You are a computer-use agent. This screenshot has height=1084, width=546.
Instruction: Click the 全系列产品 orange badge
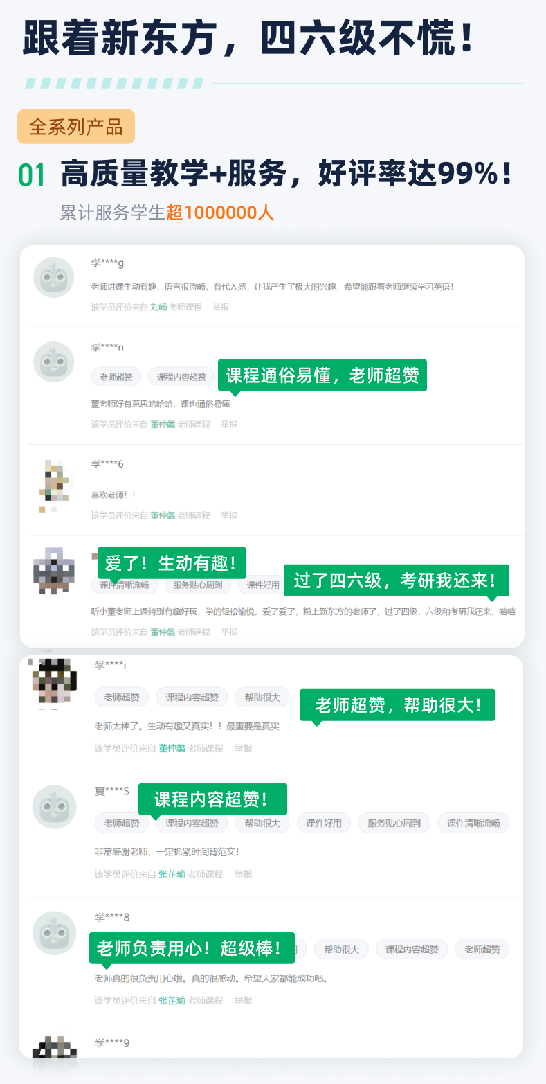(x=76, y=127)
